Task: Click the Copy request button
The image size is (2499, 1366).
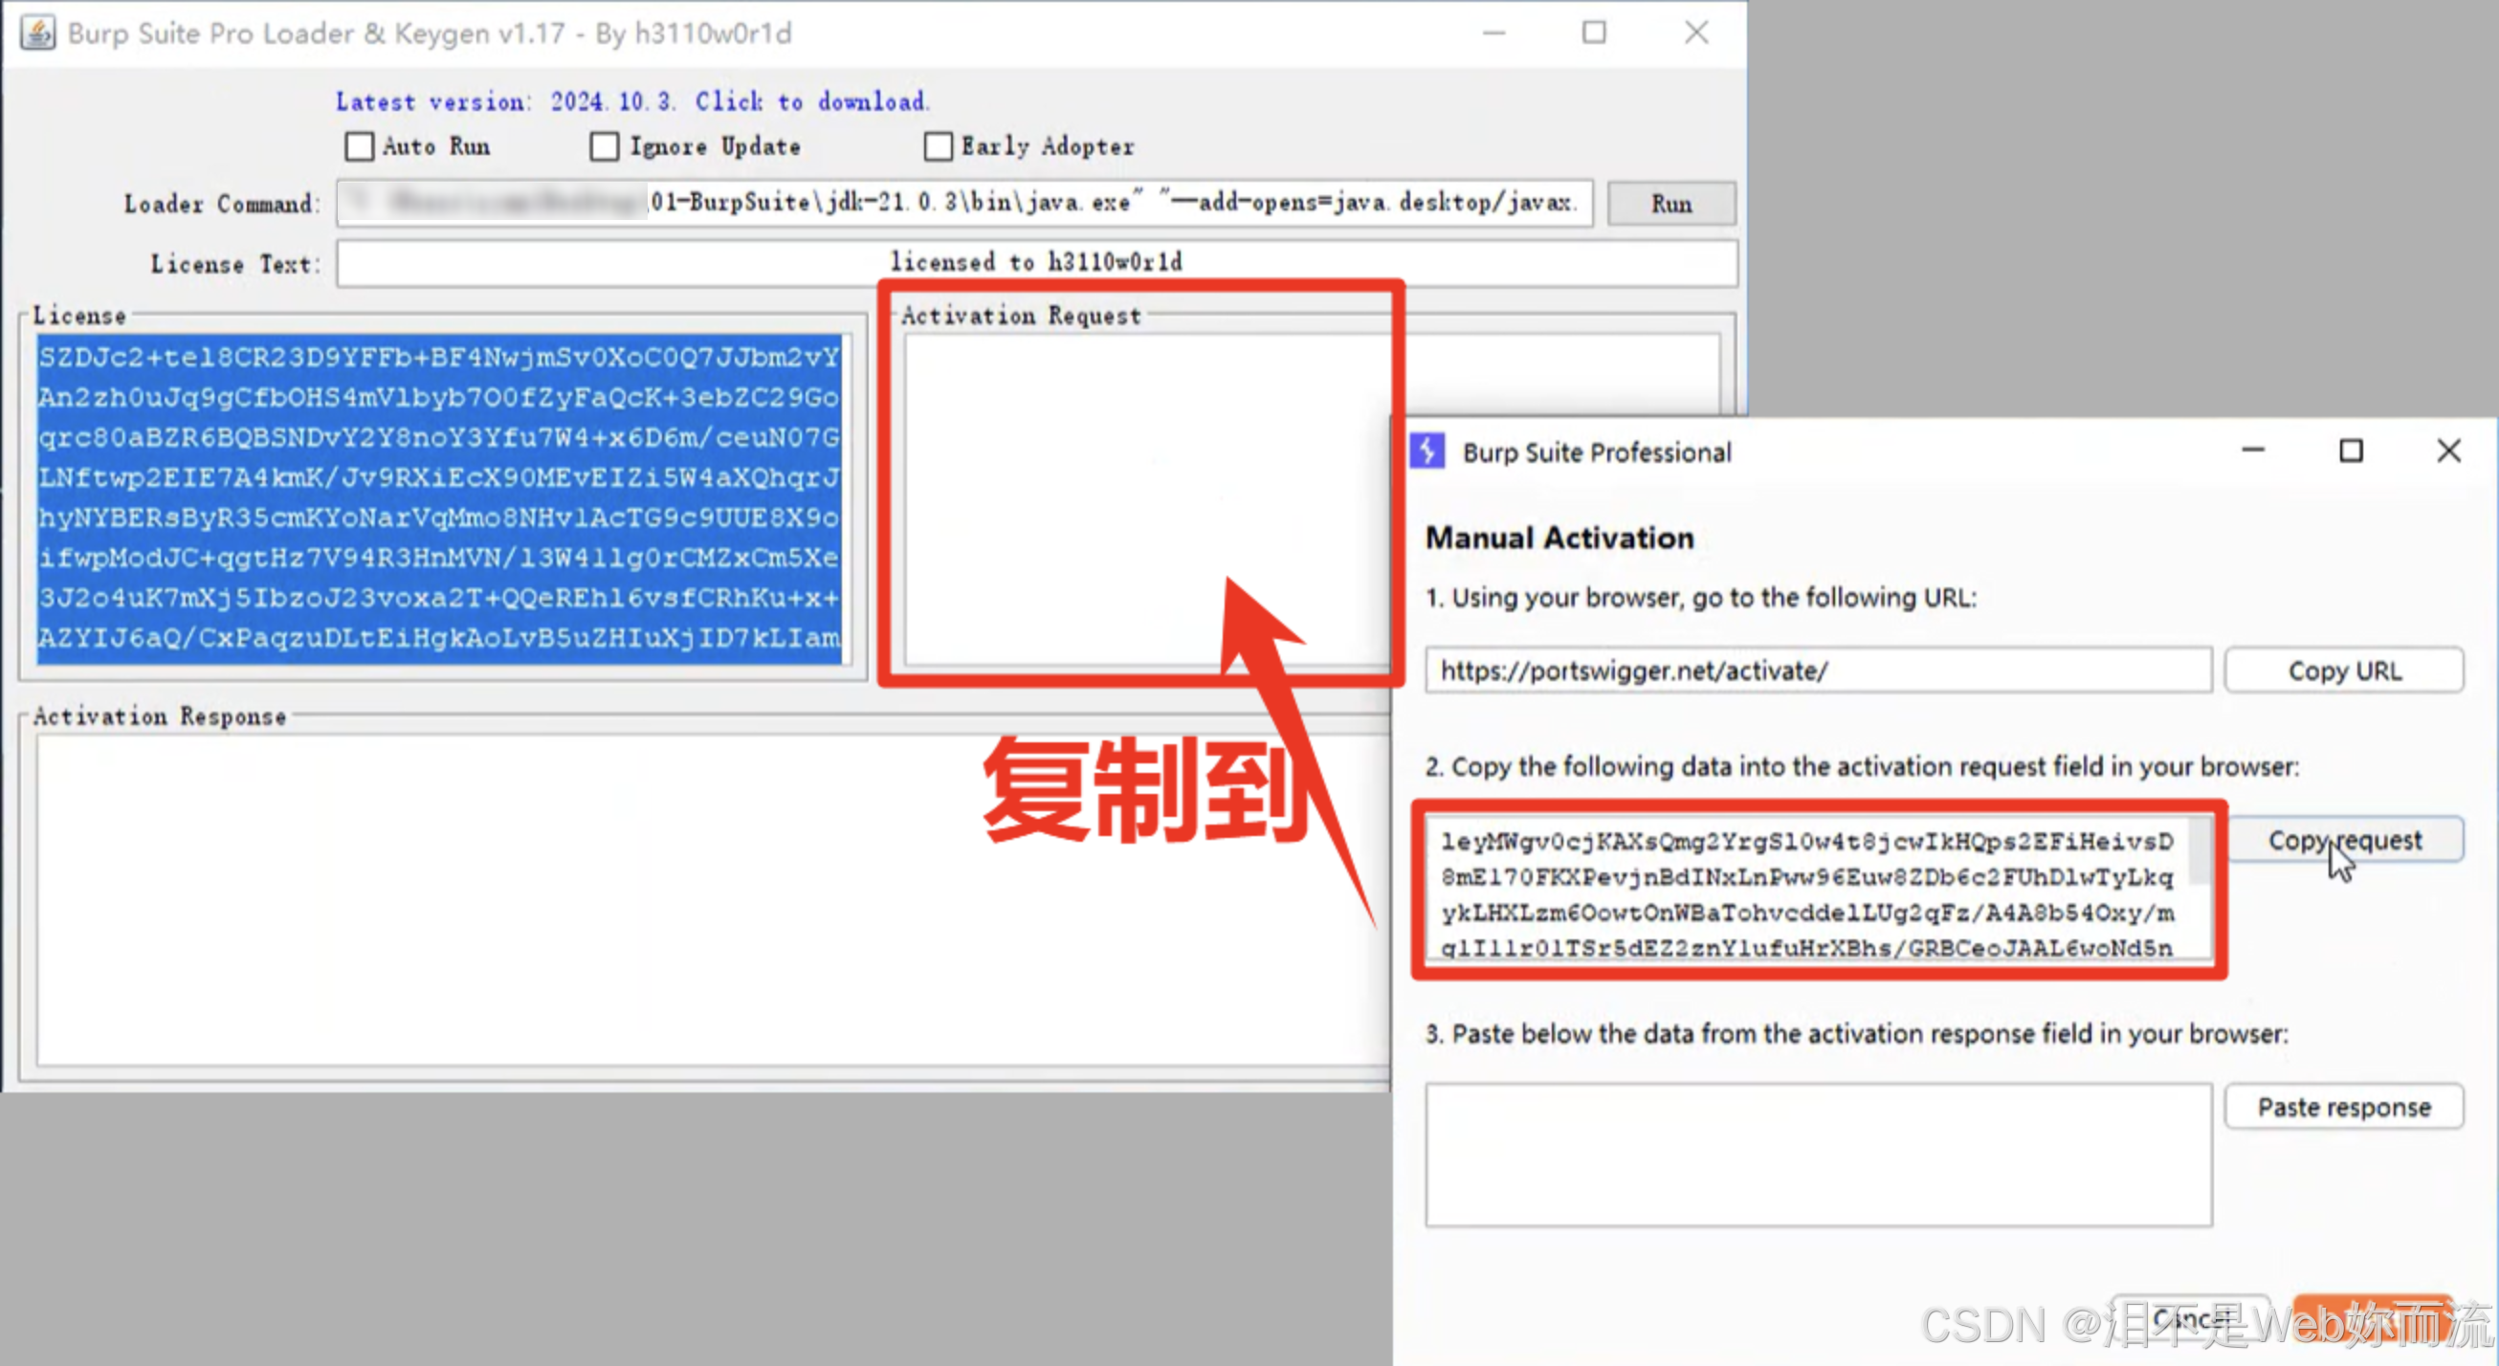Action: [2345, 840]
